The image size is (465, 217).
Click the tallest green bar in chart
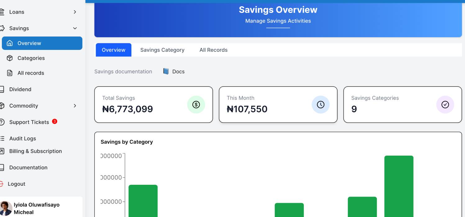tap(399, 186)
